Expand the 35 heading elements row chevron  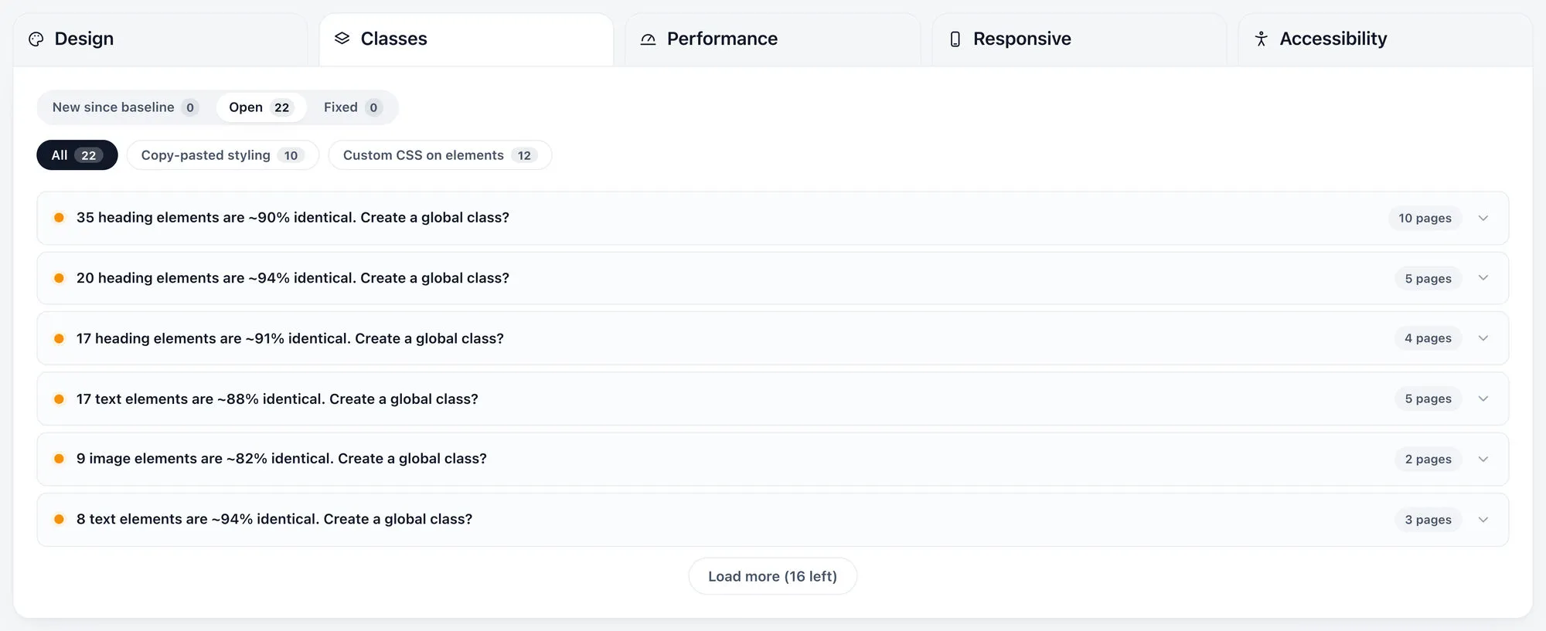1483,219
